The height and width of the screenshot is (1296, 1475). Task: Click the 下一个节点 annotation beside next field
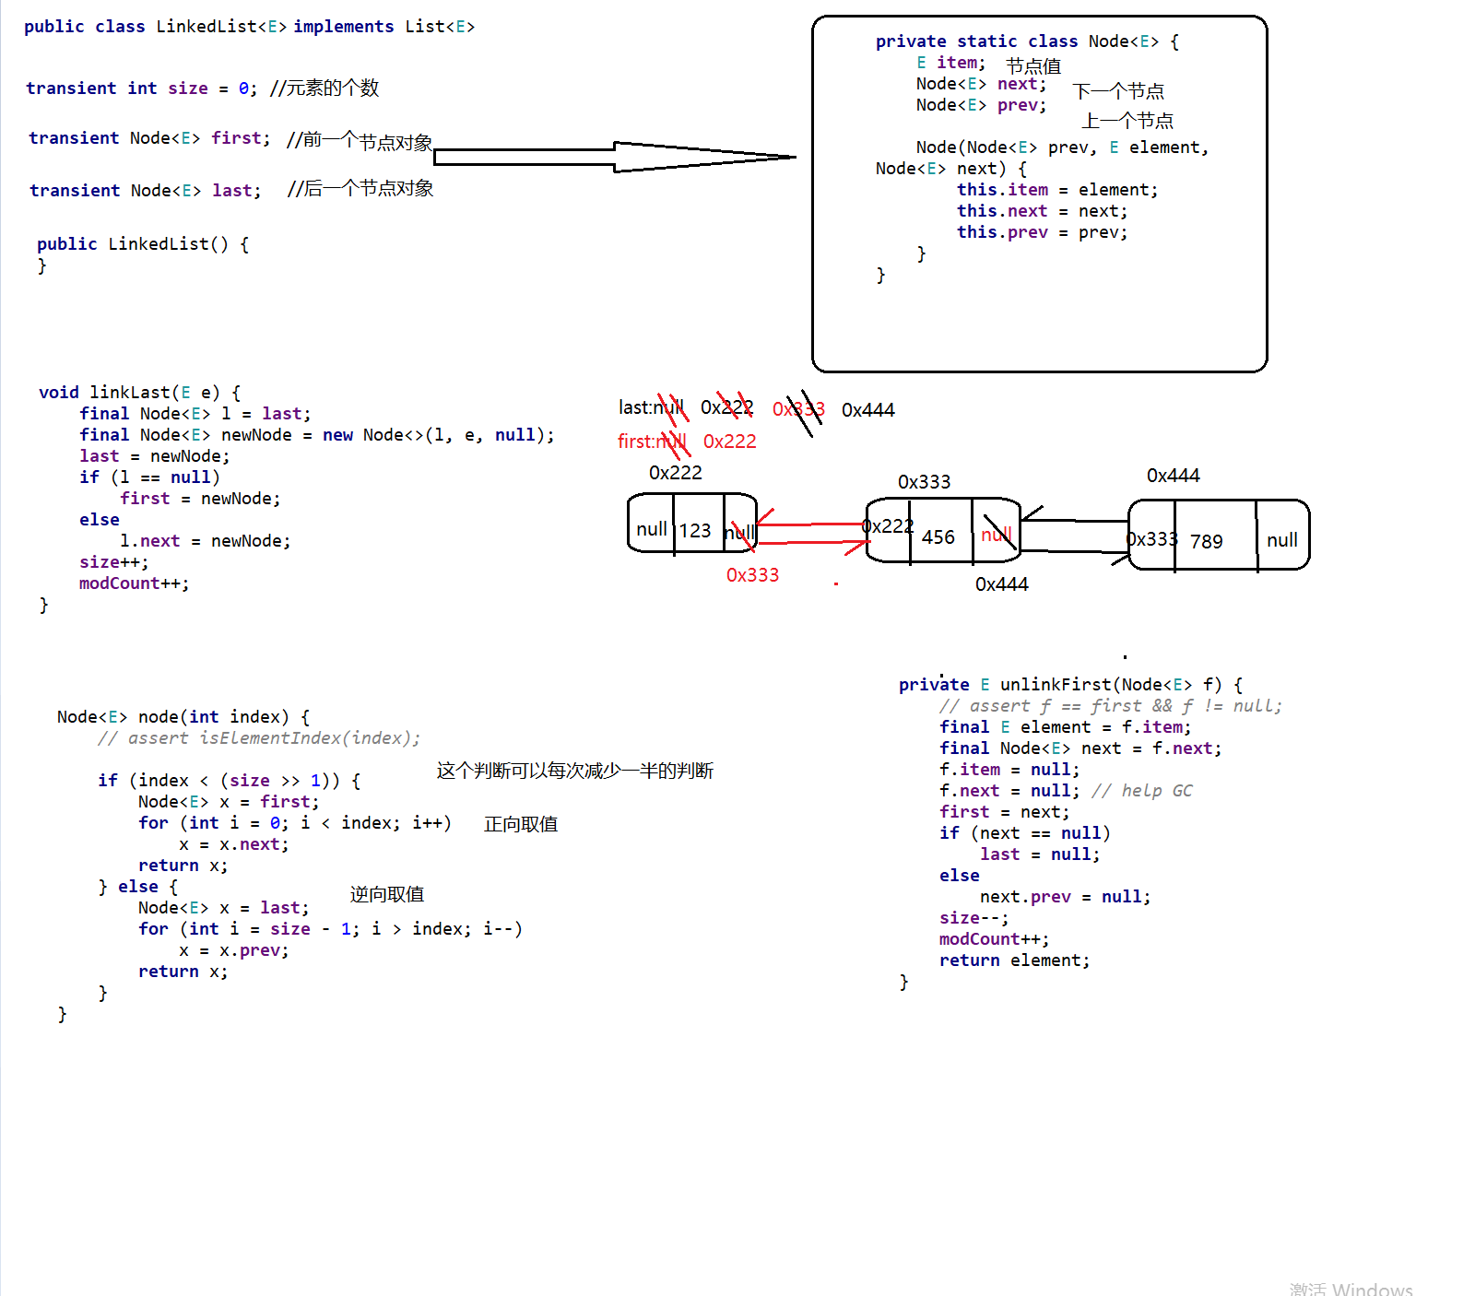click(x=1118, y=90)
